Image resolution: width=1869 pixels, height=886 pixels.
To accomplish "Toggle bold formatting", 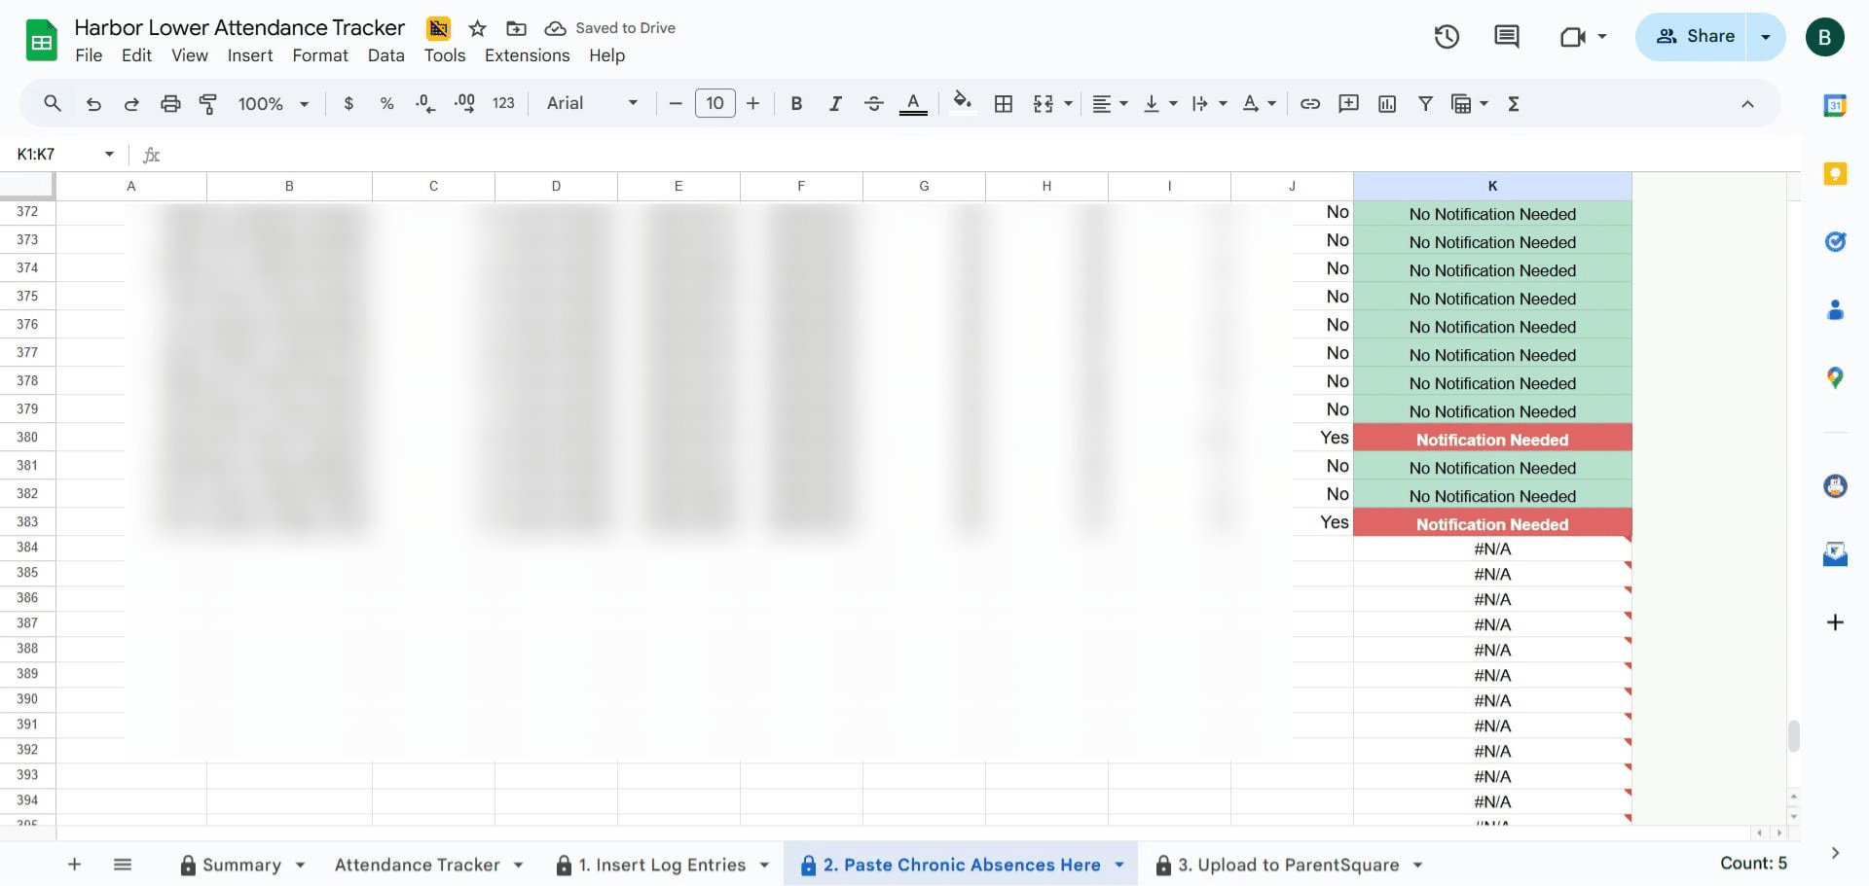I will pos(796,103).
